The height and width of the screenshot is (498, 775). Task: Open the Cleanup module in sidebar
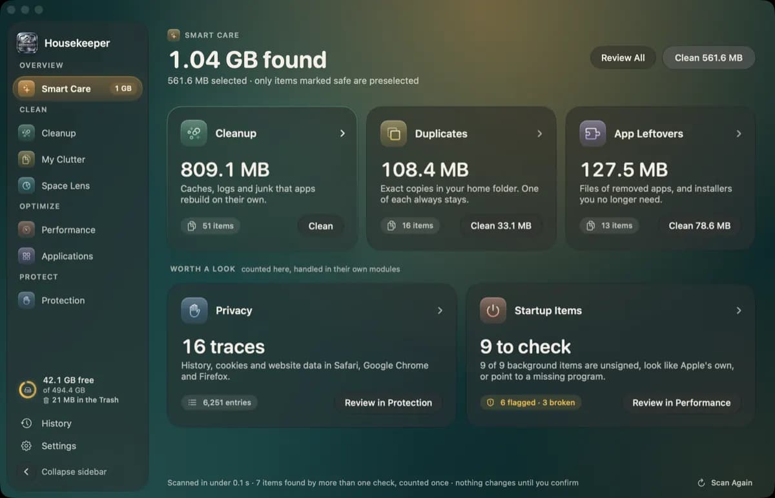pos(77,133)
